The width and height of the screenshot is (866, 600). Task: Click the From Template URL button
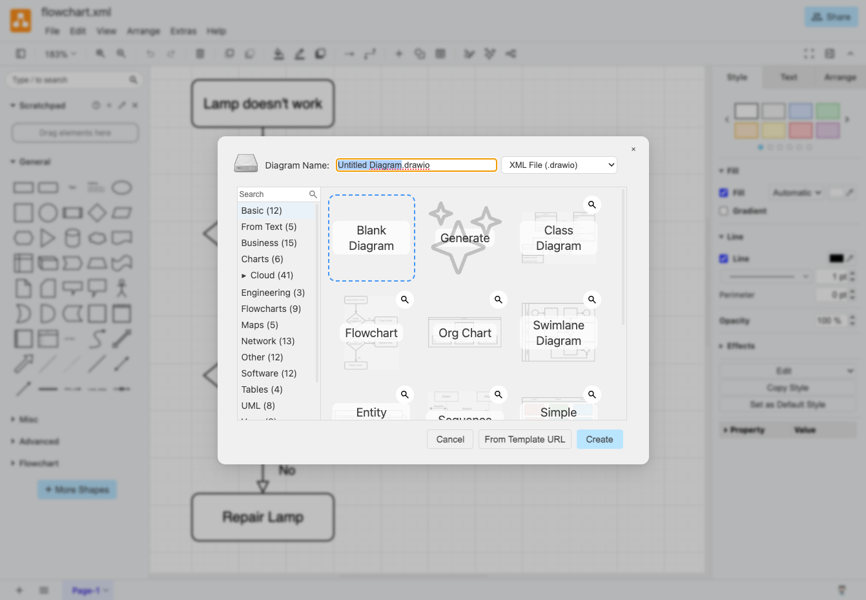[525, 439]
